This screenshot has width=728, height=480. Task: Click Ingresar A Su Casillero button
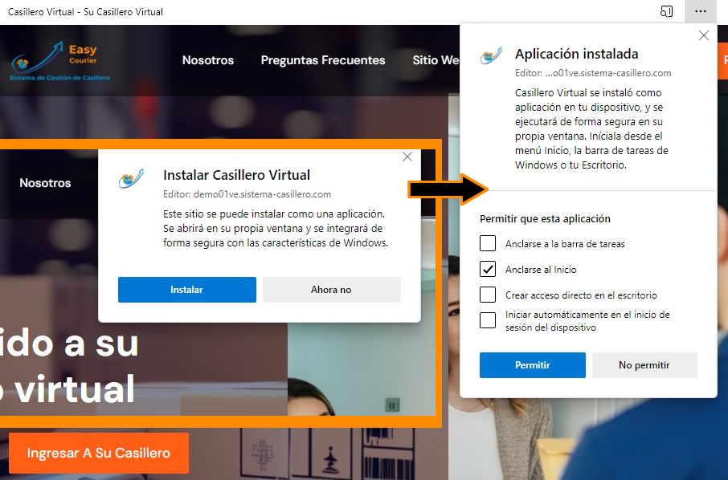[99, 453]
